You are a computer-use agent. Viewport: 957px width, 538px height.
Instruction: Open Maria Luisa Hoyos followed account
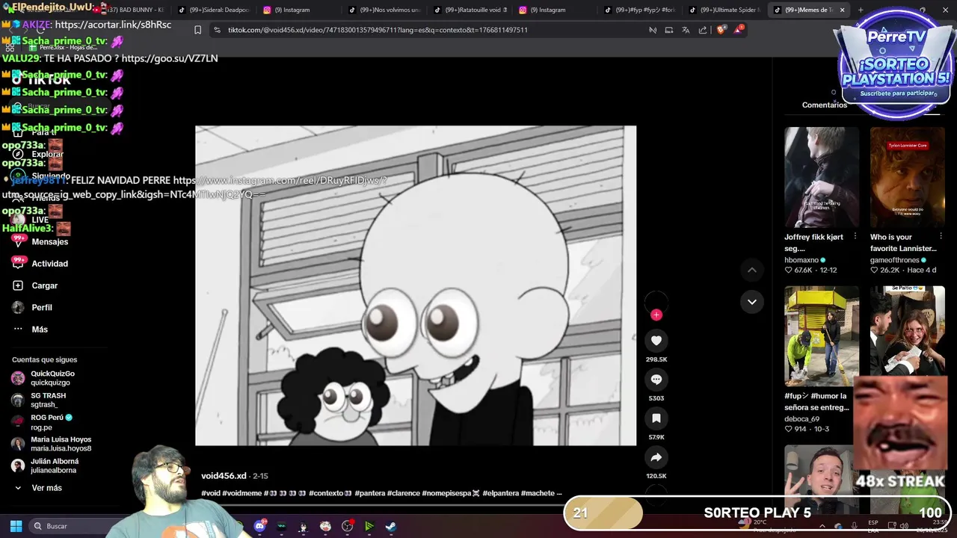[x=51, y=444]
